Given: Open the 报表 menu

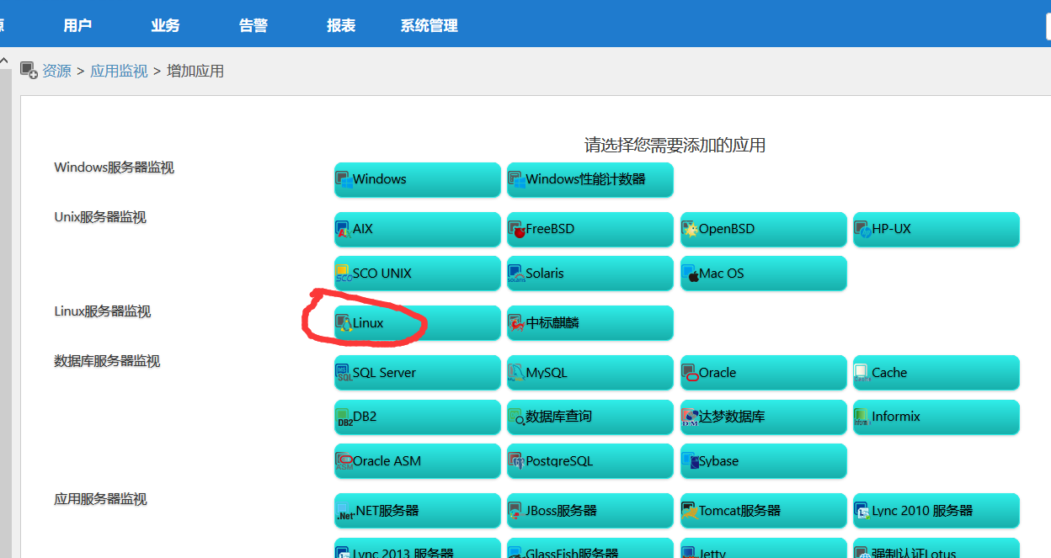Looking at the screenshot, I should (341, 25).
